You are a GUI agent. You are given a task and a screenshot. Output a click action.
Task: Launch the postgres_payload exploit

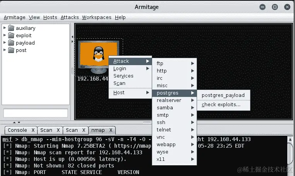click(223, 95)
